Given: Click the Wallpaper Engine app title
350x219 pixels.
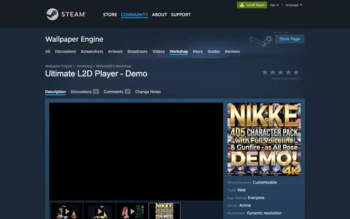Looking at the screenshot, I should (x=74, y=39).
